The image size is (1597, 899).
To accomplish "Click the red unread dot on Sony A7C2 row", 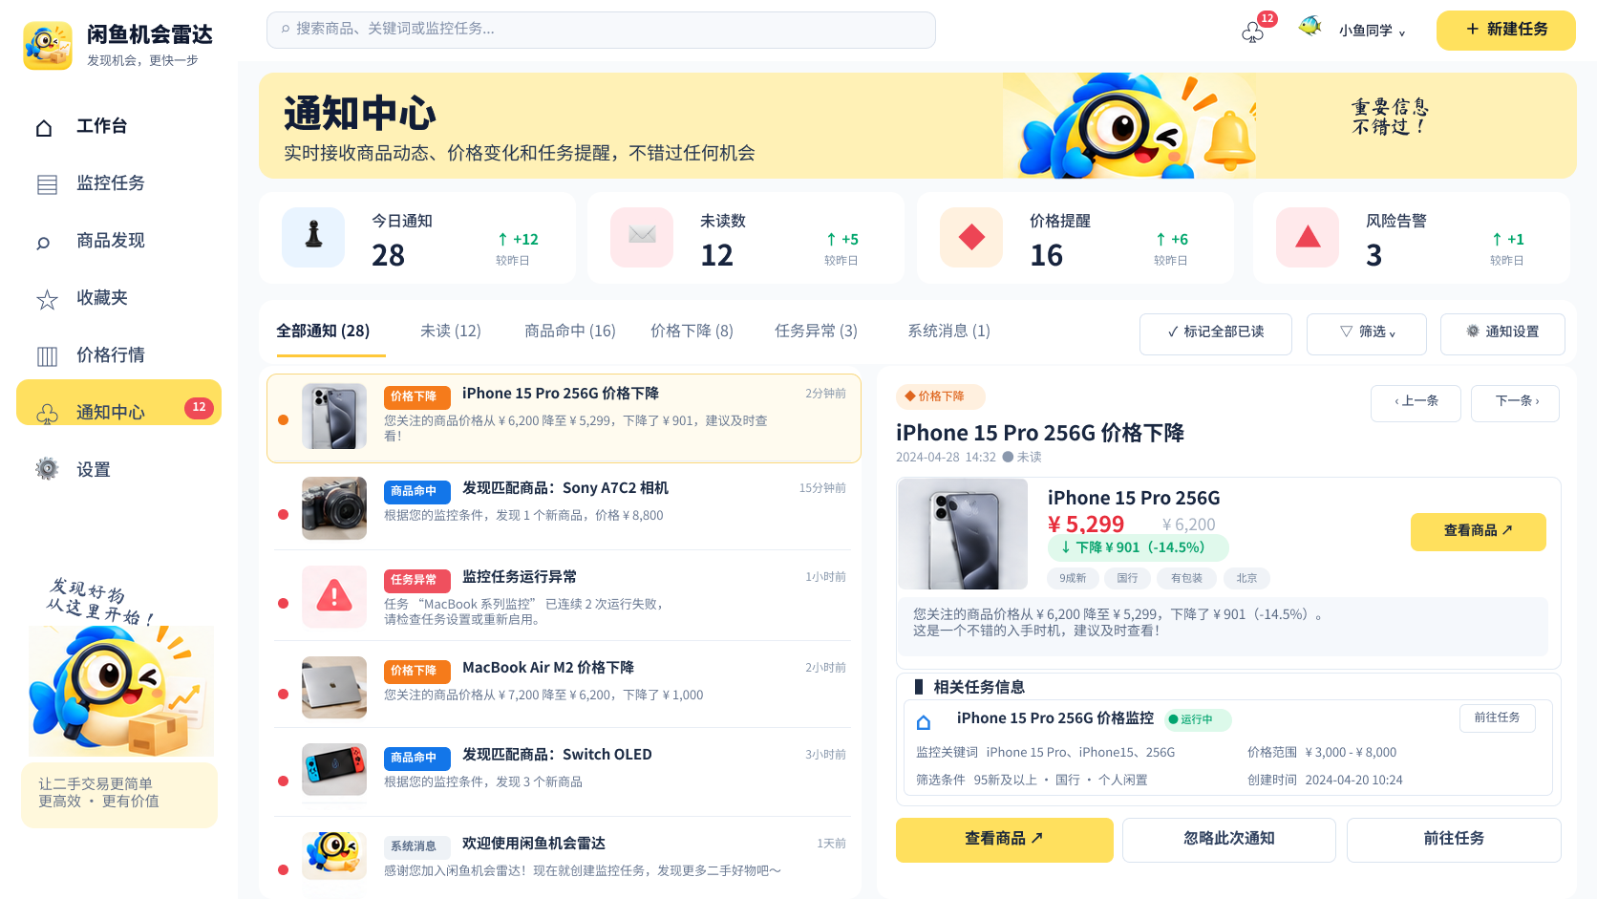I will (283, 515).
